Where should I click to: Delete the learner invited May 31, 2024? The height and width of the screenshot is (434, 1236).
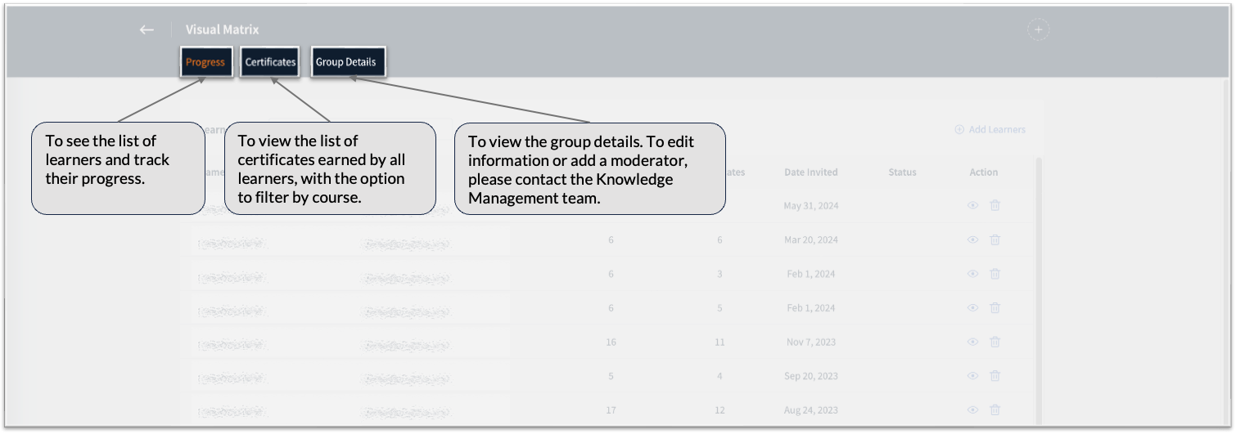pyautogui.click(x=995, y=206)
